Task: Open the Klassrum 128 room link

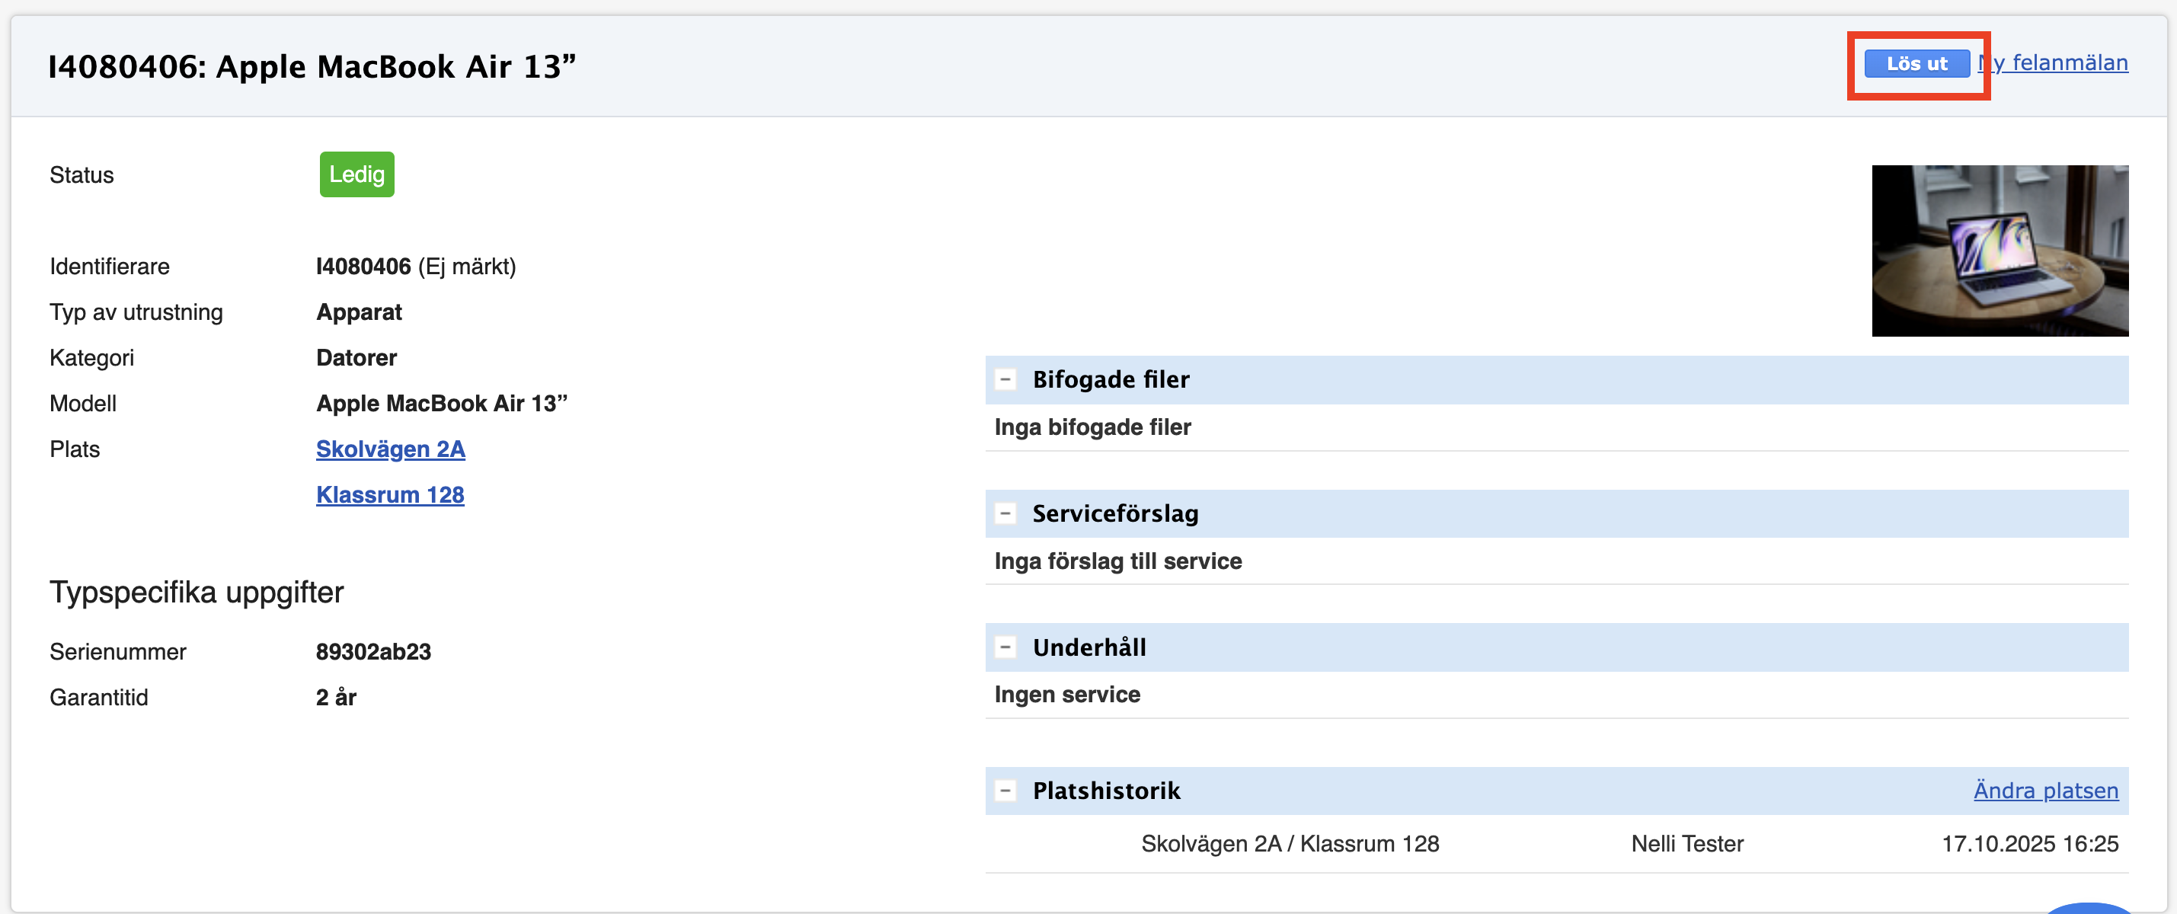Action: pos(389,494)
